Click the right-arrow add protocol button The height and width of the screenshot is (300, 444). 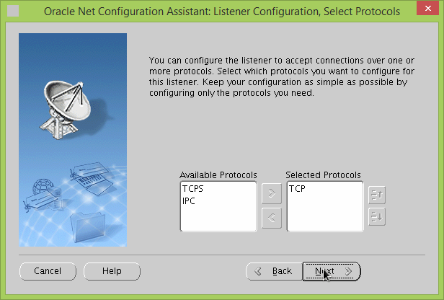pos(271,193)
